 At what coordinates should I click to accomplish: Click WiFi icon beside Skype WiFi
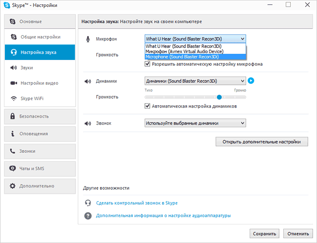14,98
